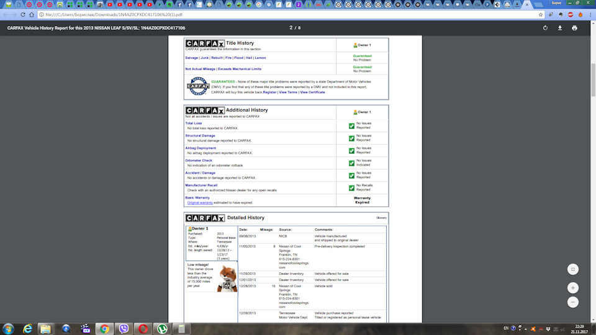
Task: Open File Explorer from the taskbar
Action: tap(46, 329)
